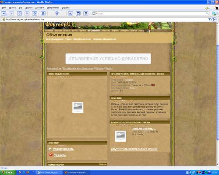Click the Редактировать link

pos(64,149)
